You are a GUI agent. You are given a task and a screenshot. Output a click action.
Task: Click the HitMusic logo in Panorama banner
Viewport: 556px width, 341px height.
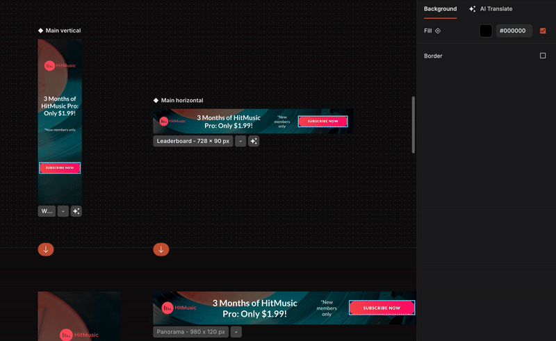pos(176,308)
